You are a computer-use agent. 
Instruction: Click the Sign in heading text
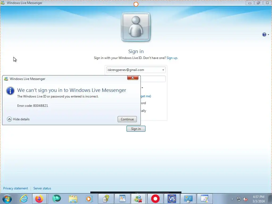click(x=136, y=51)
